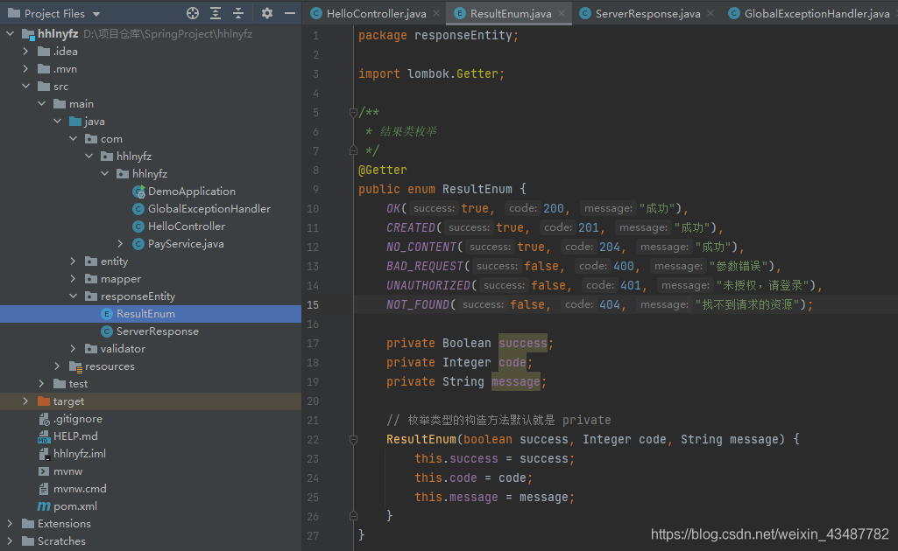The height and width of the screenshot is (551, 898).
Task: Click the resources folder icon
Action: (x=75, y=366)
